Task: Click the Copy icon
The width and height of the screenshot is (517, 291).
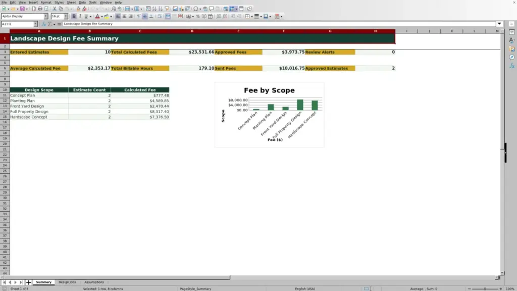Action: click(x=61, y=9)
